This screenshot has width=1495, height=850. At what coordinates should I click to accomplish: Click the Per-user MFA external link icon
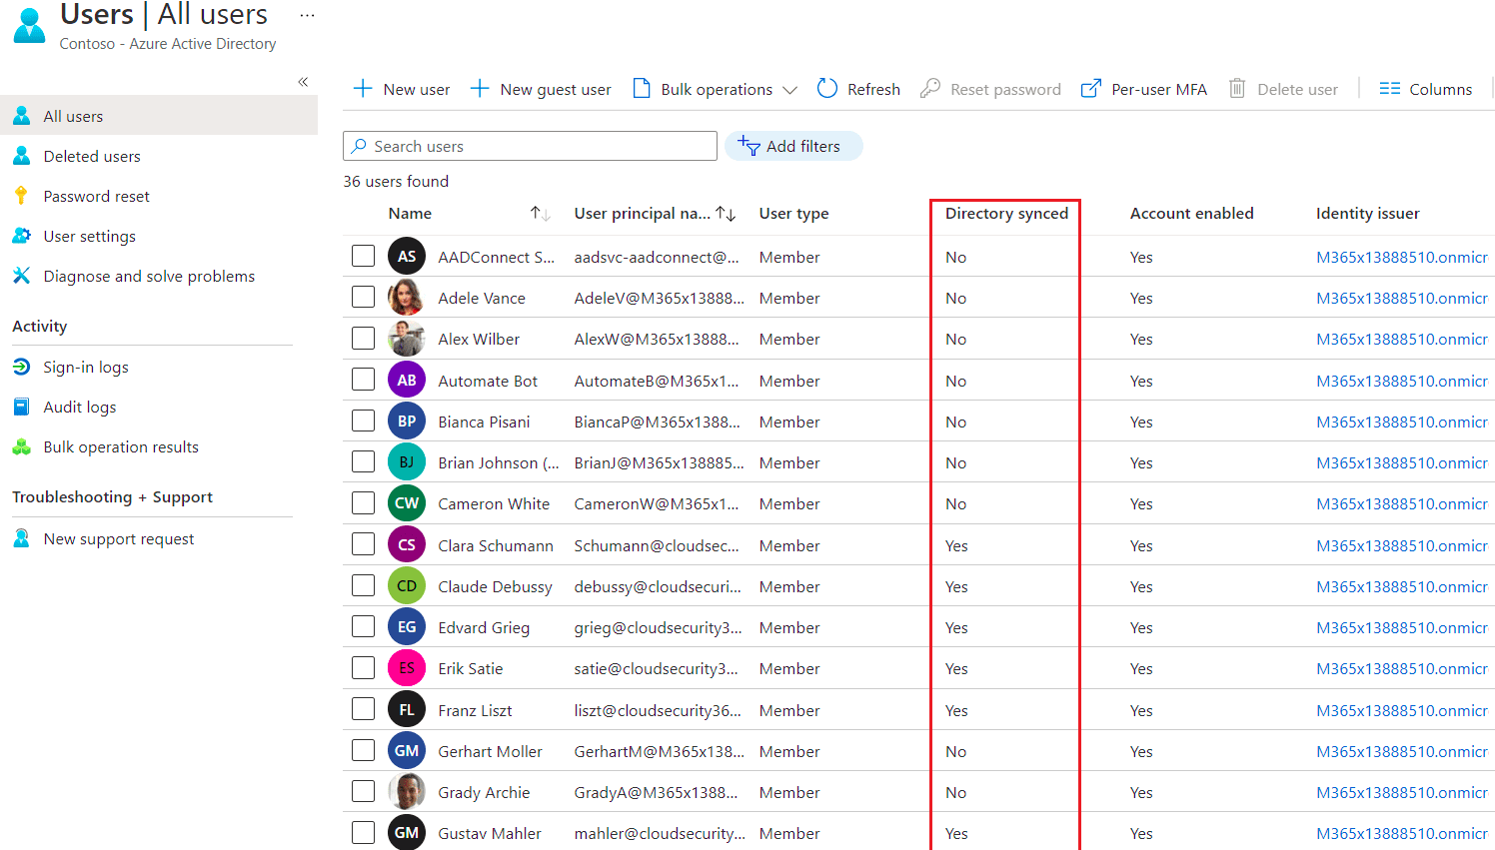(1091, 89)
